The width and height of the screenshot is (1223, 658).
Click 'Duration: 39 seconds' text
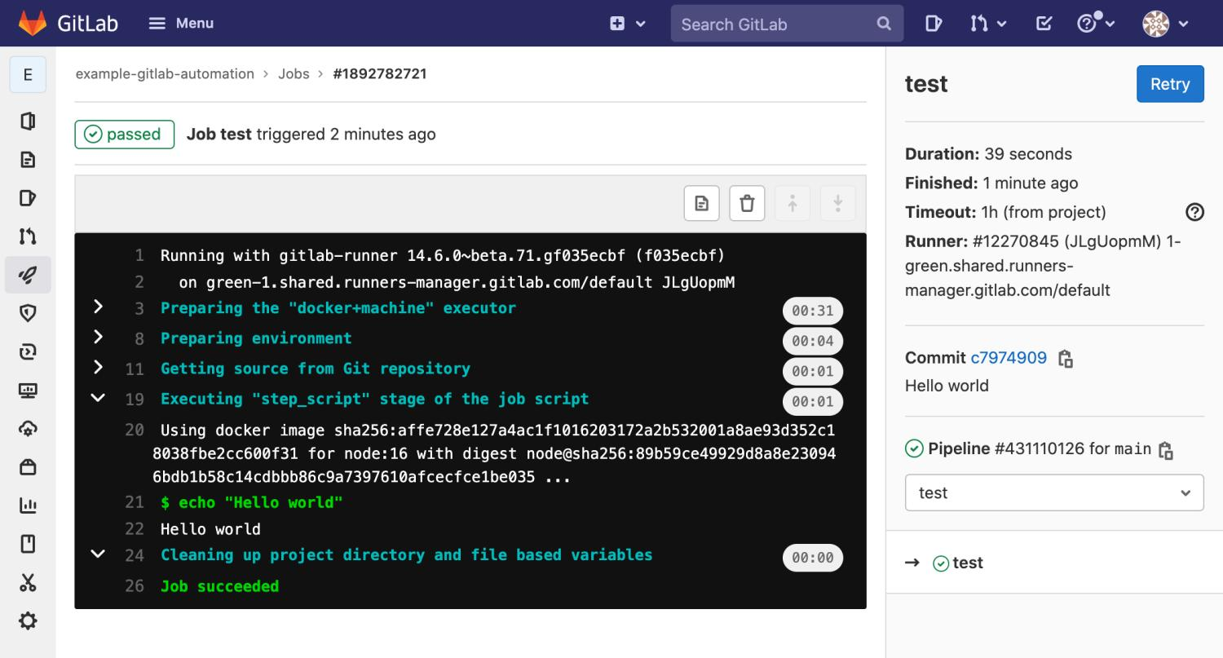click(988, 154)
